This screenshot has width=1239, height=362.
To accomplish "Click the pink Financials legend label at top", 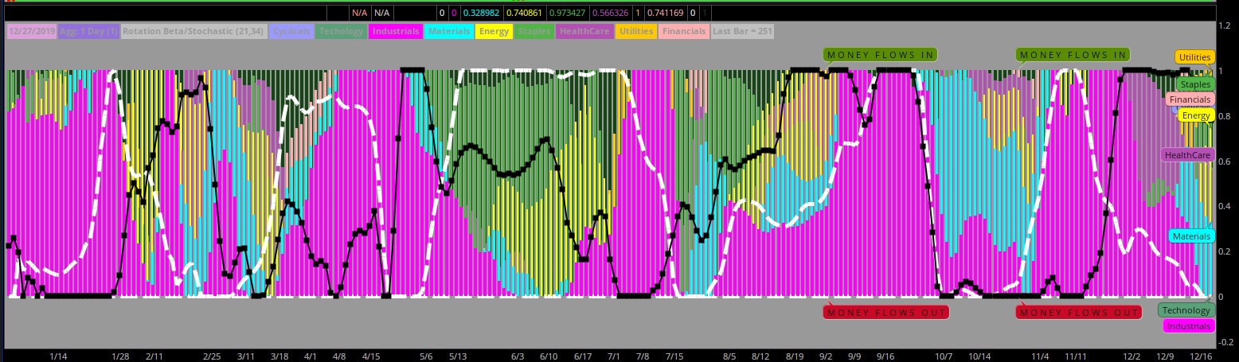I will pyautogui.click(x=684, y=31).
